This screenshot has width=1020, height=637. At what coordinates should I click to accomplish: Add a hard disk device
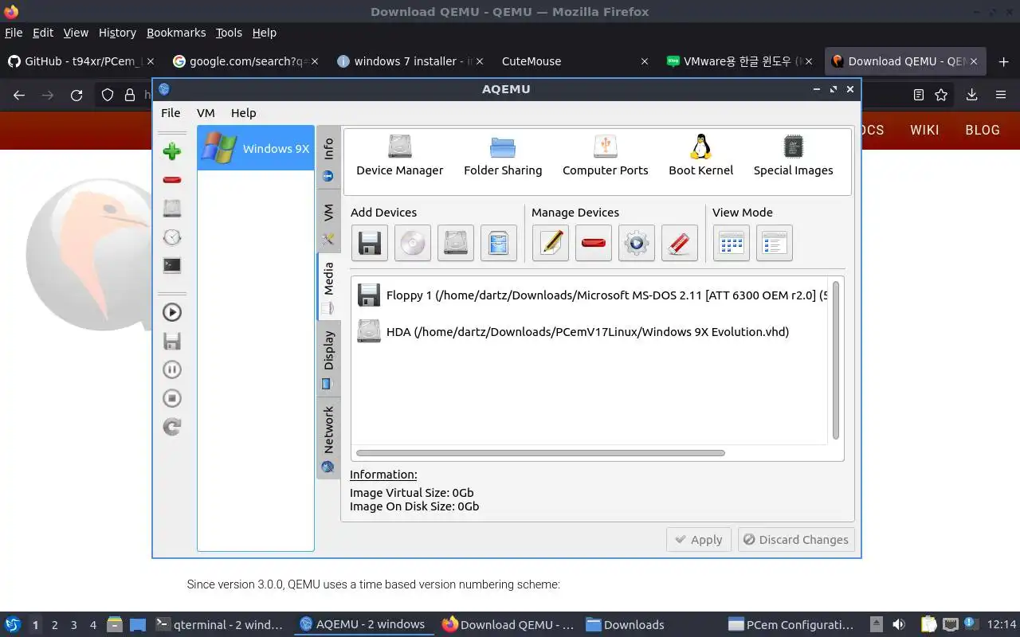[x=455, y=243]
